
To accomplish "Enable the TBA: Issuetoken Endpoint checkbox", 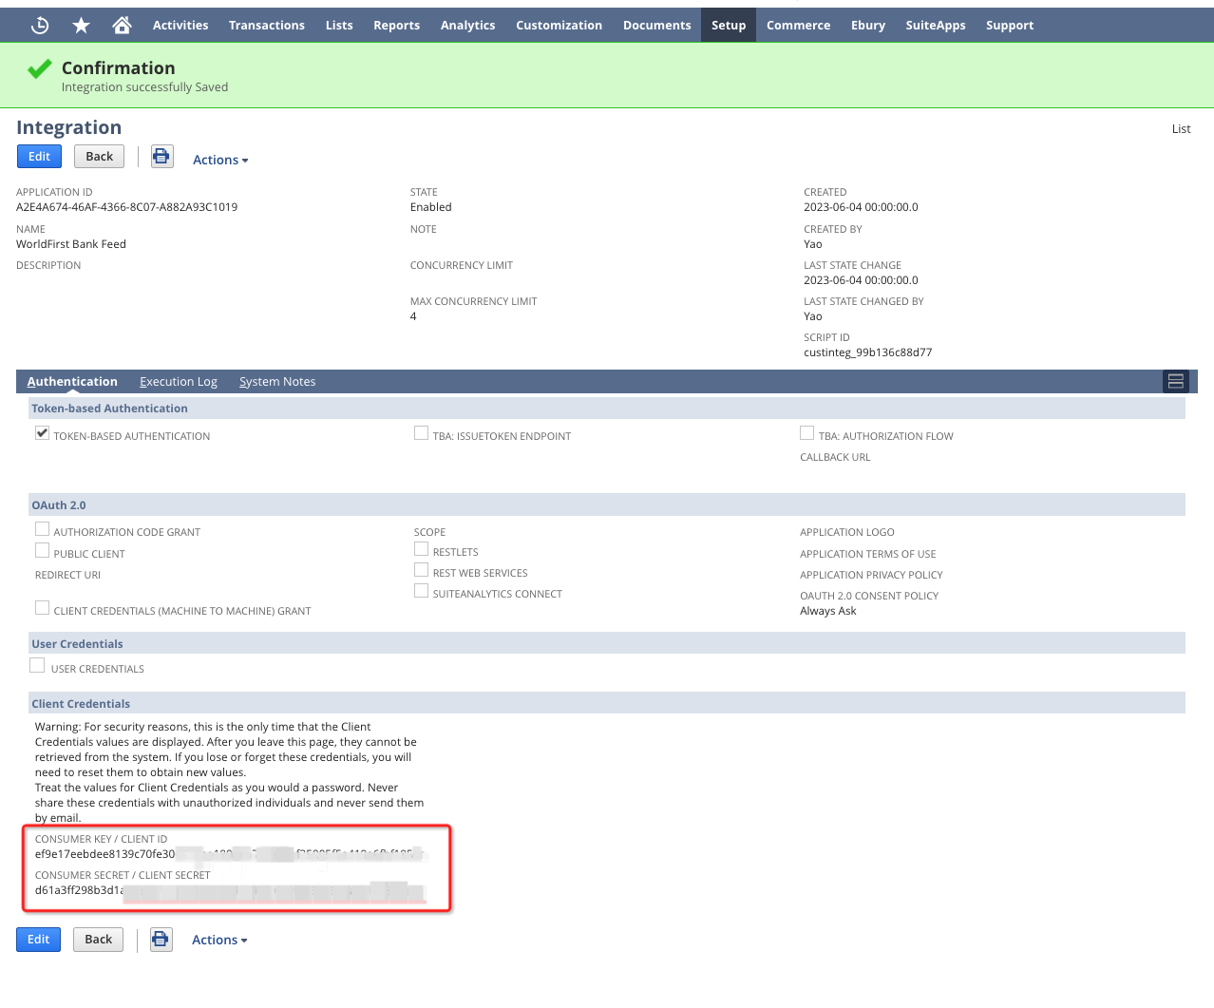I will [x=421, y=433].
